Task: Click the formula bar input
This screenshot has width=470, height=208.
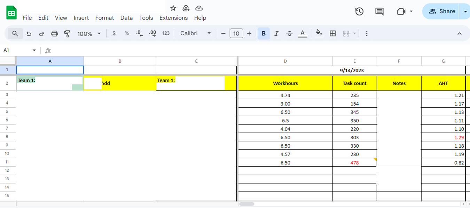Action: point(261,50)
